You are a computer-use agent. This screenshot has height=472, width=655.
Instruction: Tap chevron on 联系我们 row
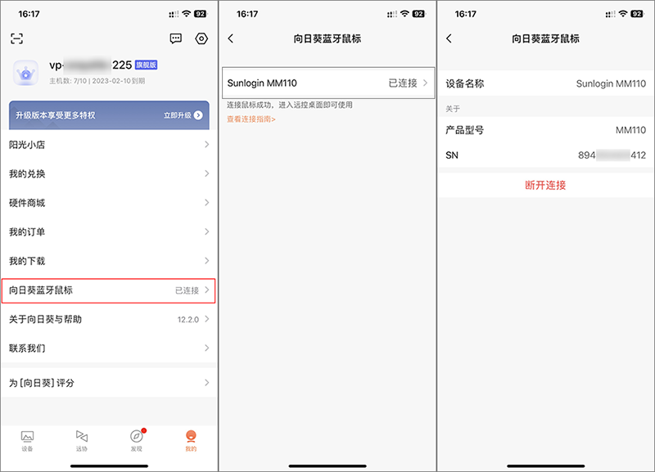[x=207, y=348]
